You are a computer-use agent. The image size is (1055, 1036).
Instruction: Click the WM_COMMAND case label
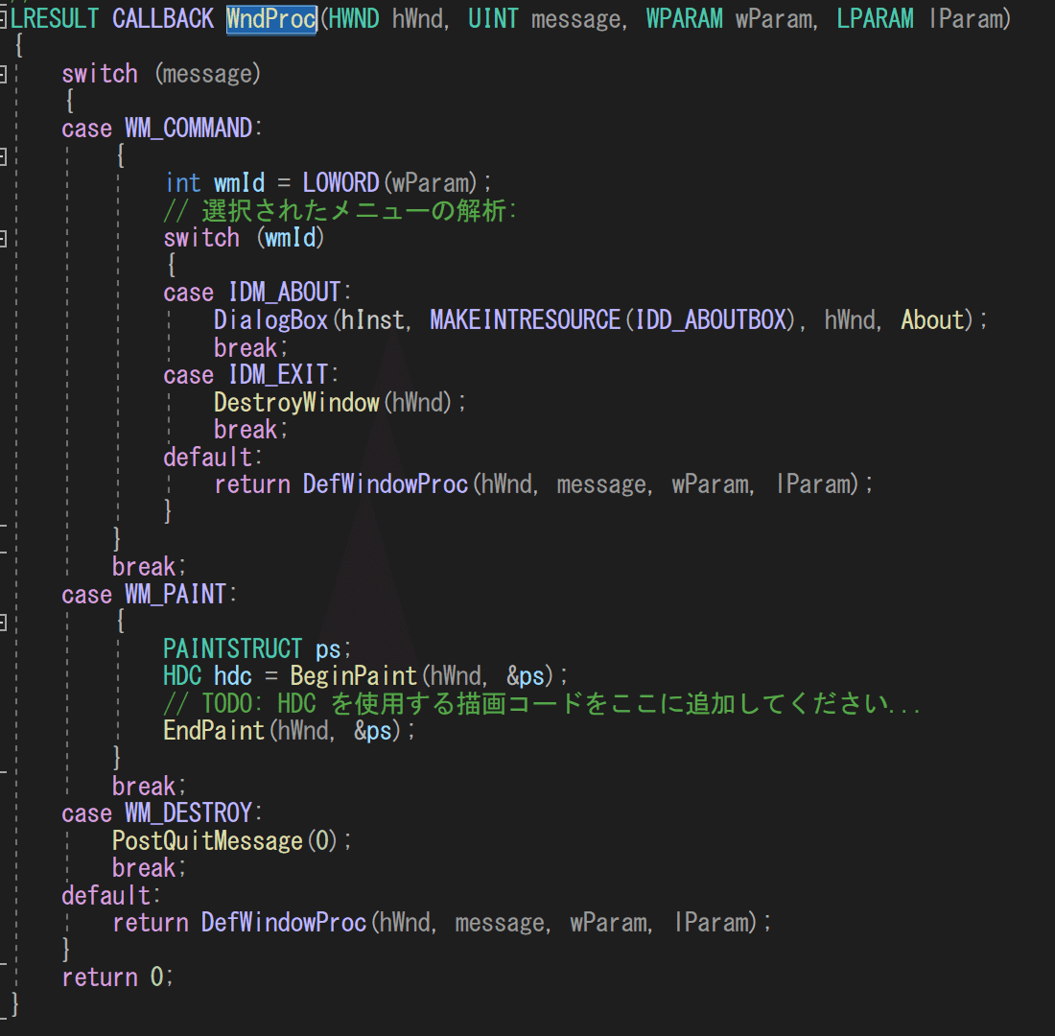pos(188,128)
